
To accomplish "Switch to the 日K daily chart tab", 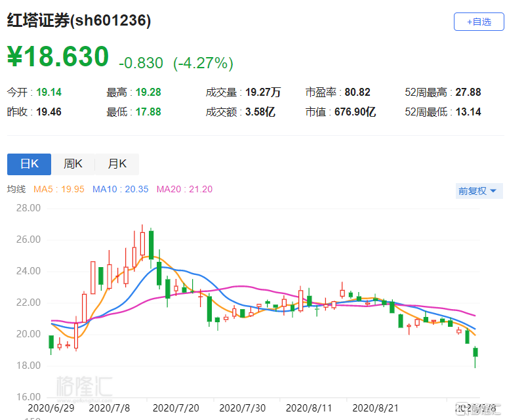I will pyautogui.click(x=29, y=164).
